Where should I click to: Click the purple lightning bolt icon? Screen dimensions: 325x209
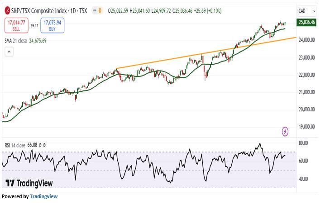point(285,131)
